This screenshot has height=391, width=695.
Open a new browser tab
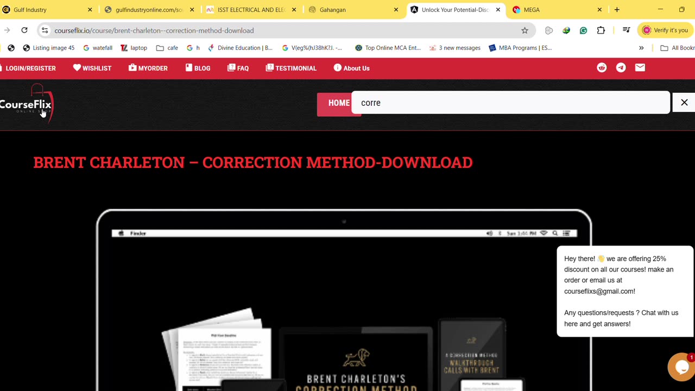[617, 10]
